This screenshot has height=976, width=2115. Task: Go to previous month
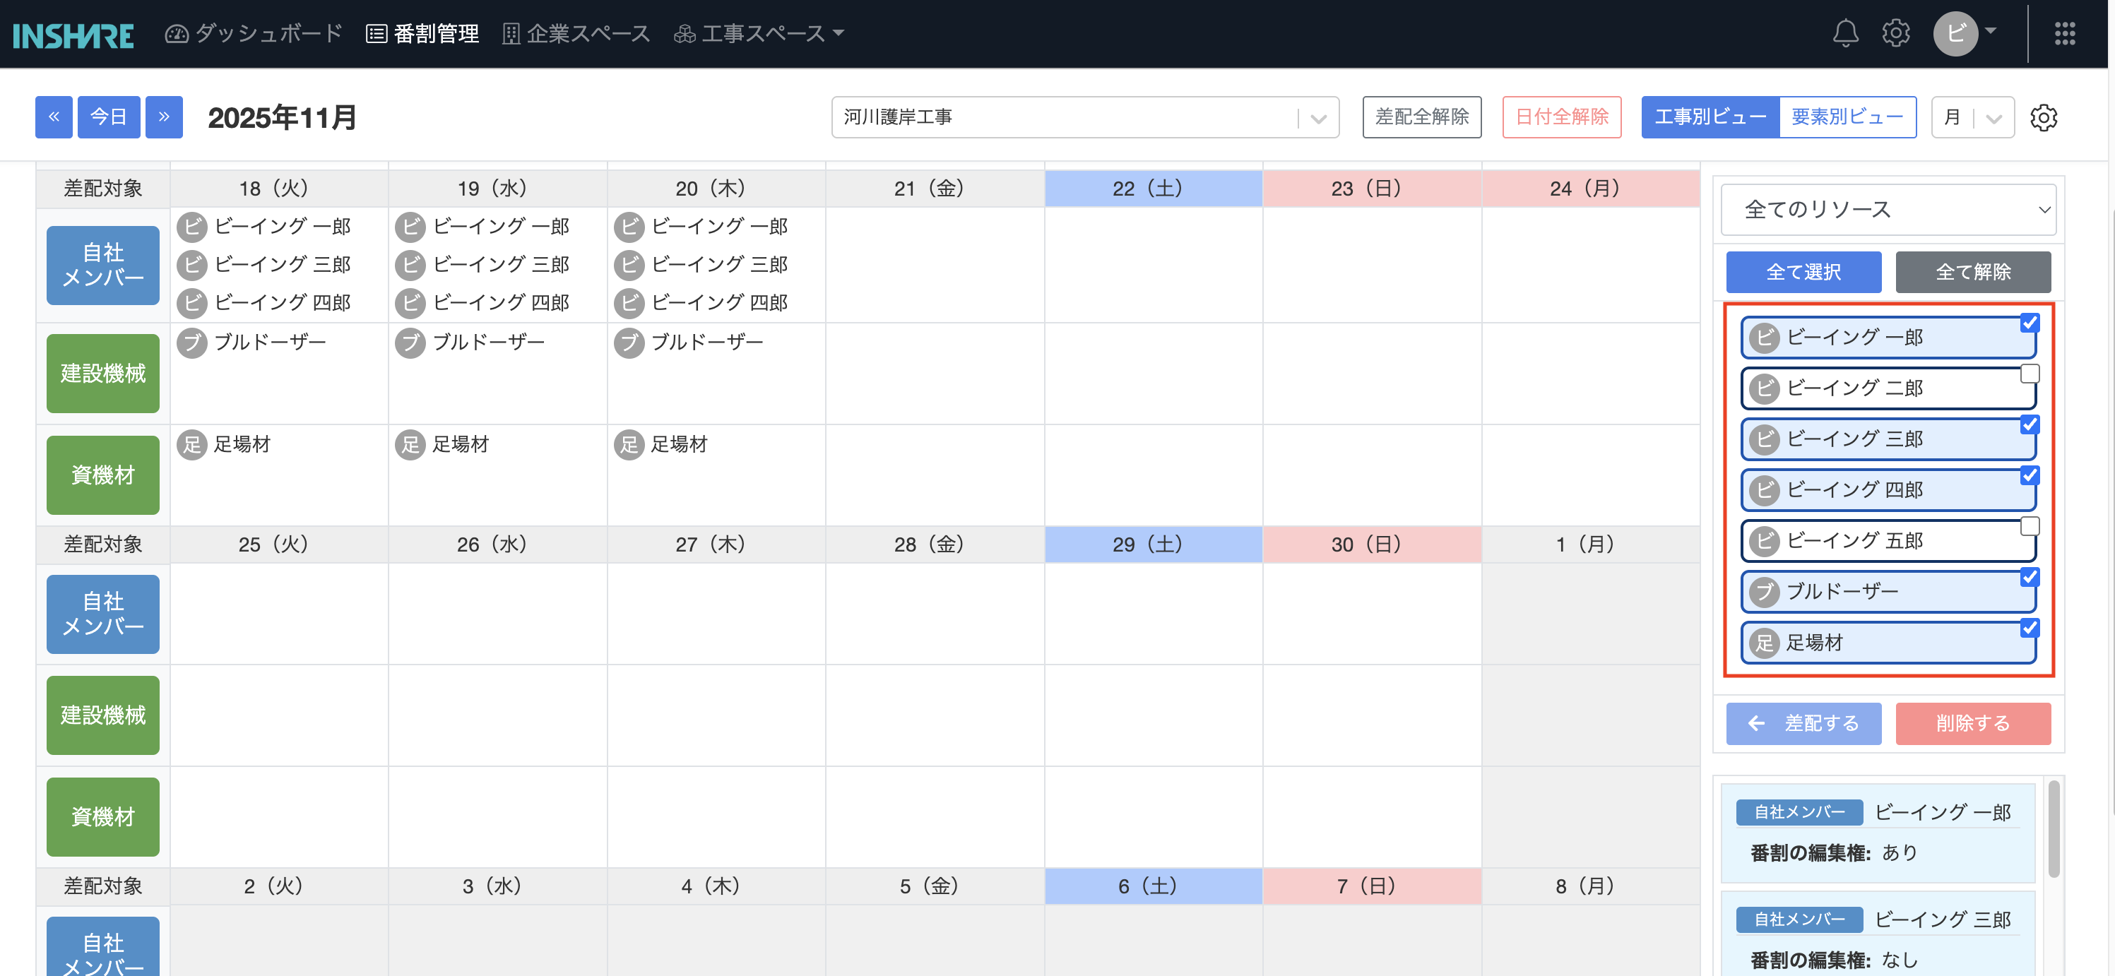(x=54, y=117)
